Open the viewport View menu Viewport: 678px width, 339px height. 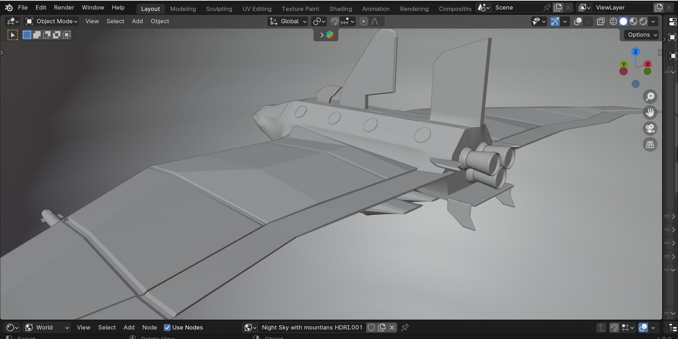[x=92, y=22]
